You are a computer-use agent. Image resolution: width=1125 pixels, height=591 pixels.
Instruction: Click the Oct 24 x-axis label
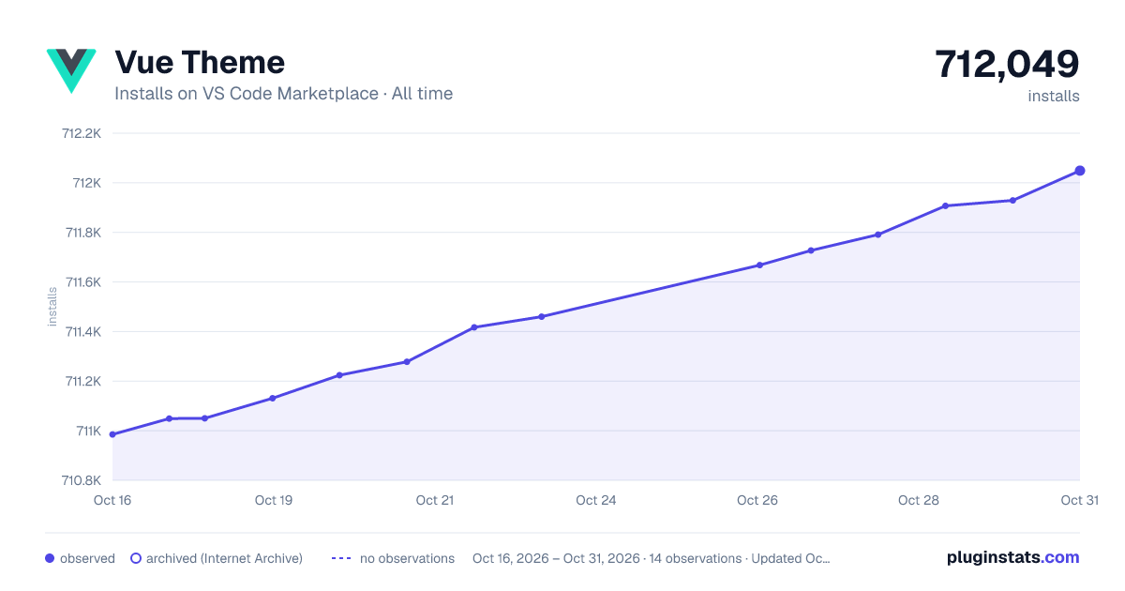[596, 500]
